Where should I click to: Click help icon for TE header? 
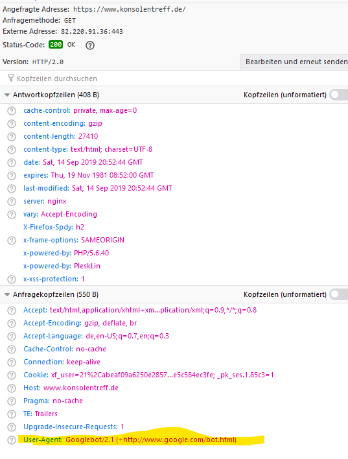[x=12, y=414]
